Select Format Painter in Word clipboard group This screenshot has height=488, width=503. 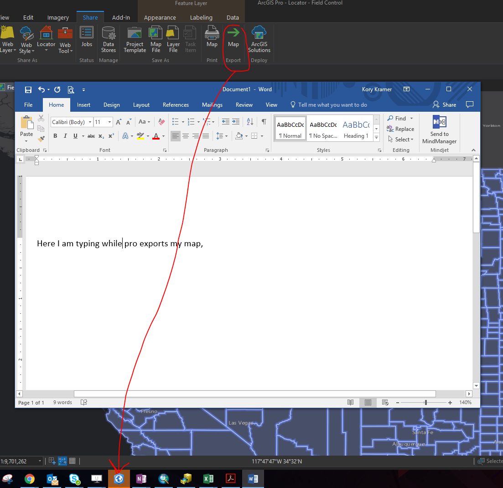(41, 139)
